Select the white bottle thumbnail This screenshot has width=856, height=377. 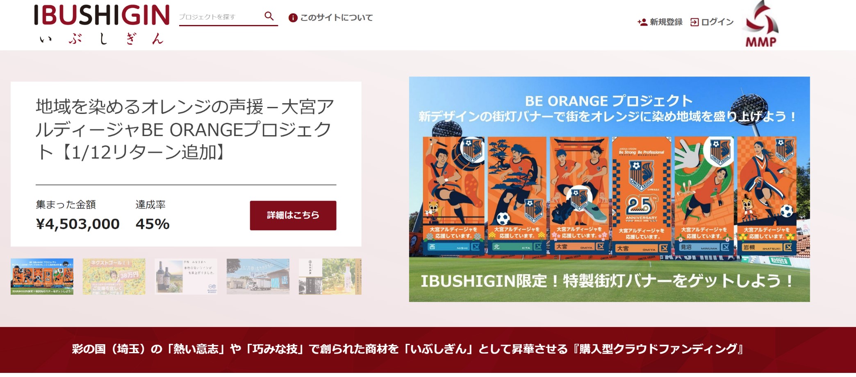330,276
